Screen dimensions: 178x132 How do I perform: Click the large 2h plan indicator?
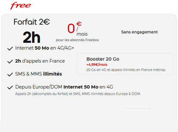[32, 37]
